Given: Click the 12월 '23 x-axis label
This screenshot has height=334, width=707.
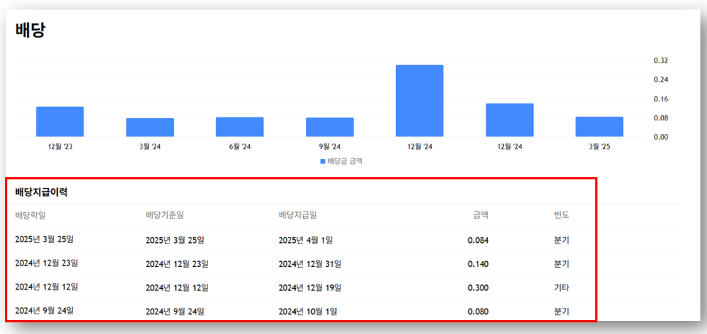Looking at the screenshot, I should [x=60, y=147].
